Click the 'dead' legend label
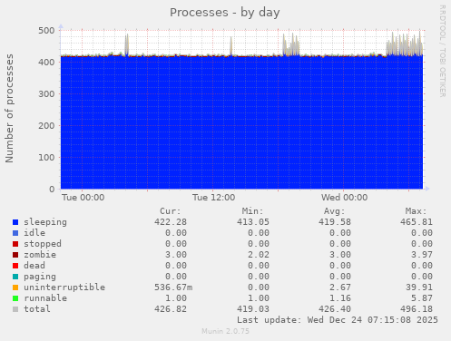The image size is (451, 341). pyautogui.click(x=34, y=266)
